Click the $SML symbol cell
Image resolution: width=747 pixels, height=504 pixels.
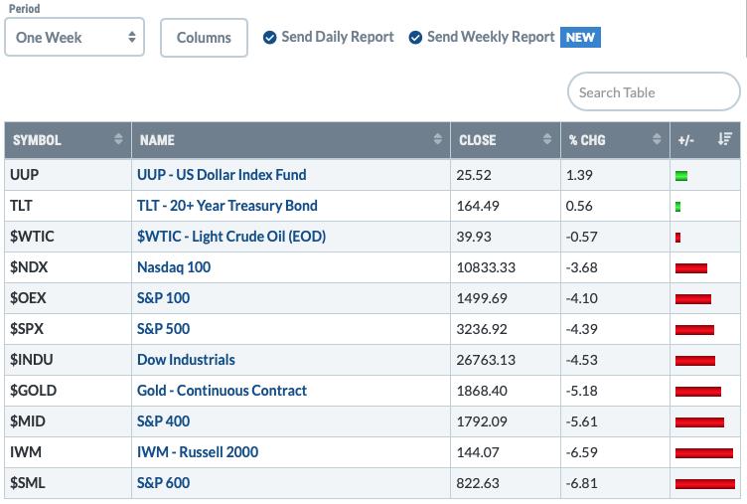pos(69,482)
